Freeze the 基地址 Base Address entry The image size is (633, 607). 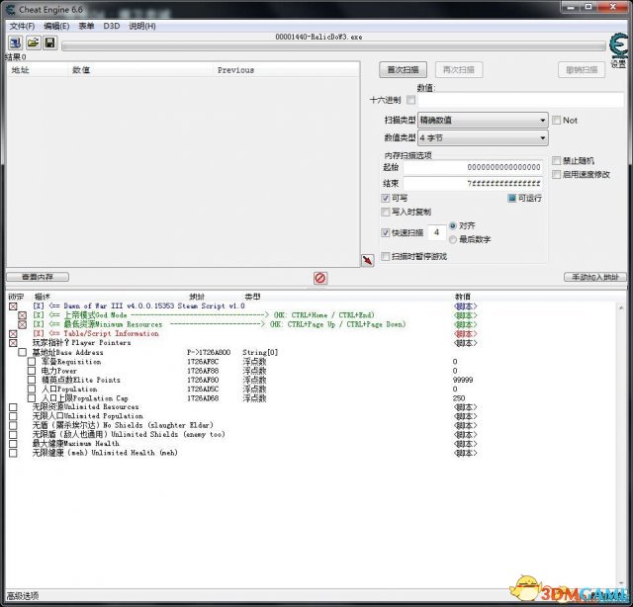pos(22,352)
